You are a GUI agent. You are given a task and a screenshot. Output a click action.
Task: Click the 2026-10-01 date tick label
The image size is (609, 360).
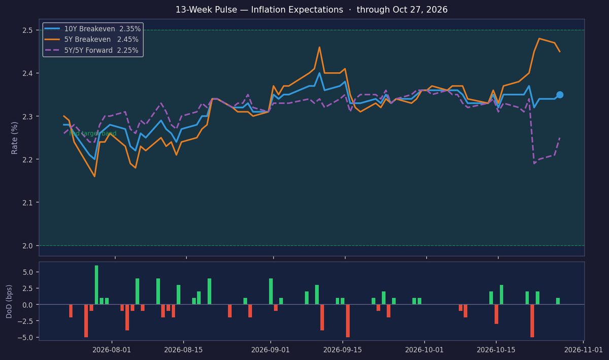tap(424, 349)
